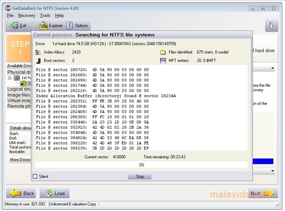Click the up arrow on the right panel
The width and height of the screenshot is (285, 211).
[272, 68]
